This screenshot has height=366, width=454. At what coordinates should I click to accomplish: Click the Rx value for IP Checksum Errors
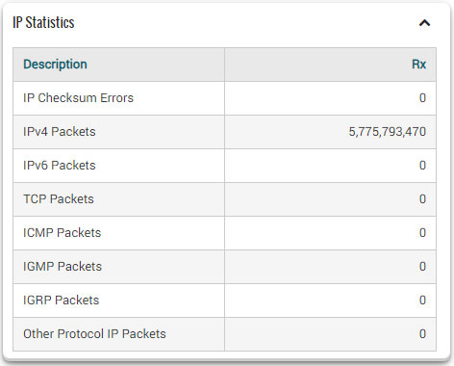422,98
